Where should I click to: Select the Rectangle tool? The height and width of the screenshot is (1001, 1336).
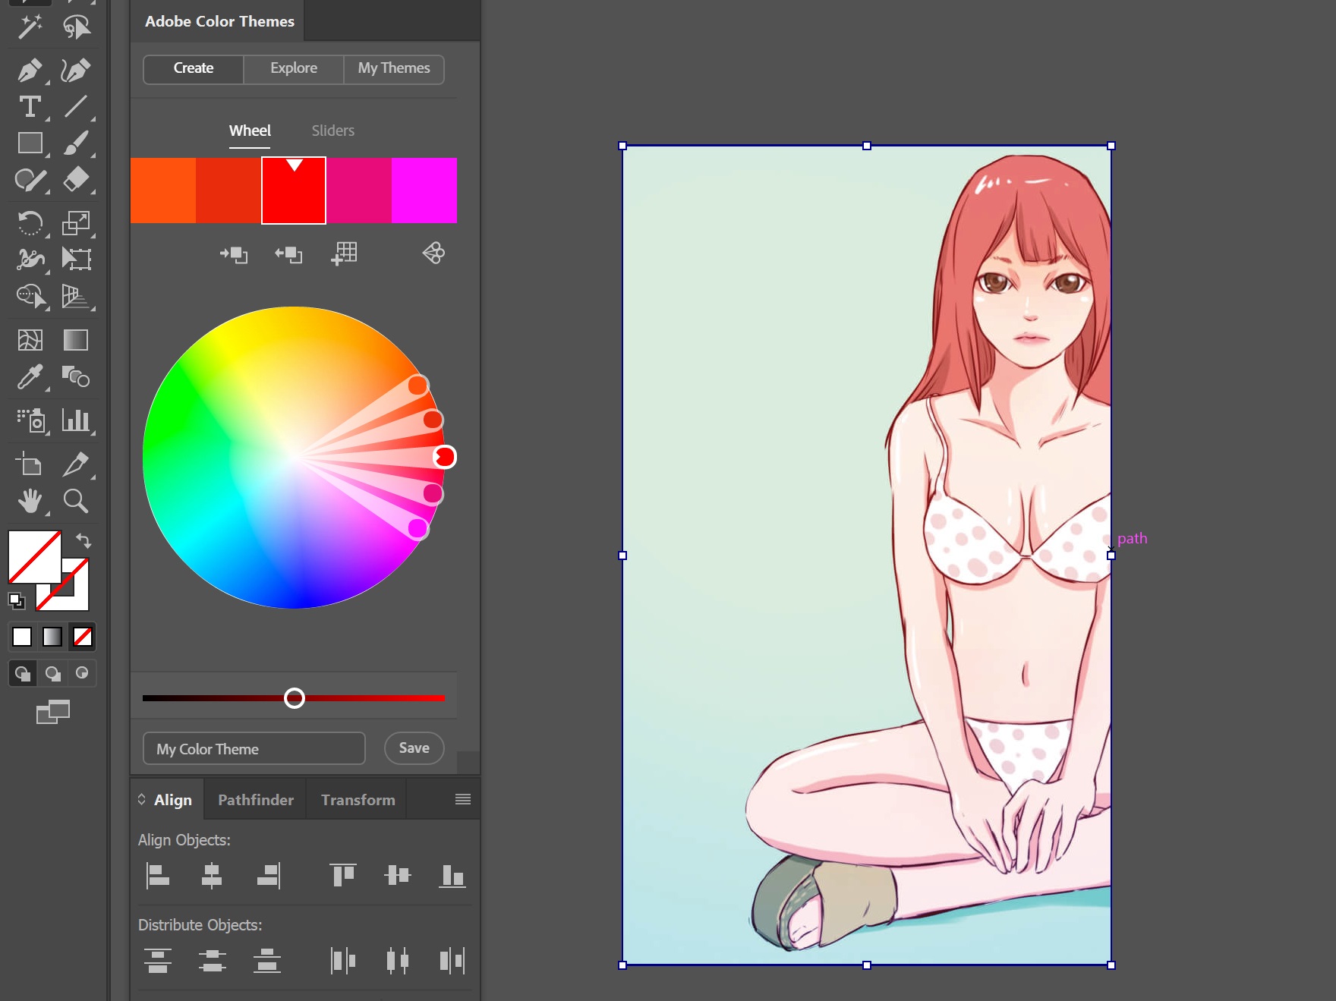pyautogui.click(x=30, y=143)
